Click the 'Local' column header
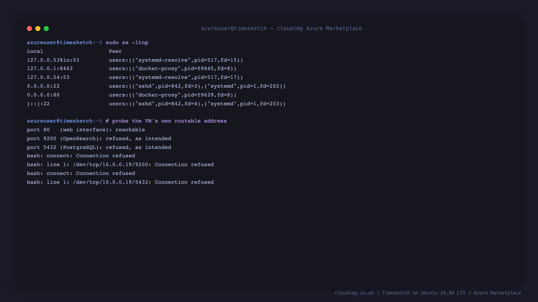 pos(35,51)
